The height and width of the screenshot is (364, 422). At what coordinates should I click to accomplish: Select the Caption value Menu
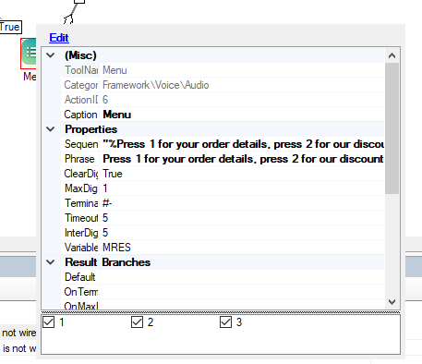click(242, 115)
